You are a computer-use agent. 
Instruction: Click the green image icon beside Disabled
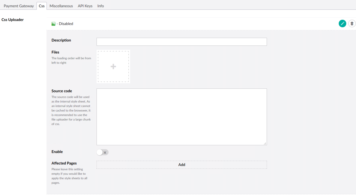[x=53, y=23]
